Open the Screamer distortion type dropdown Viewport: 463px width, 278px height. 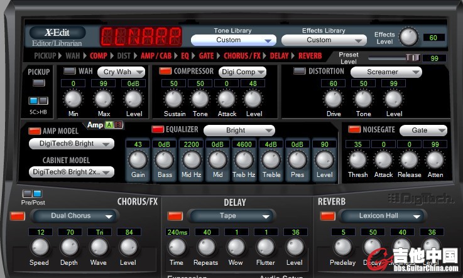coord(386,72)
